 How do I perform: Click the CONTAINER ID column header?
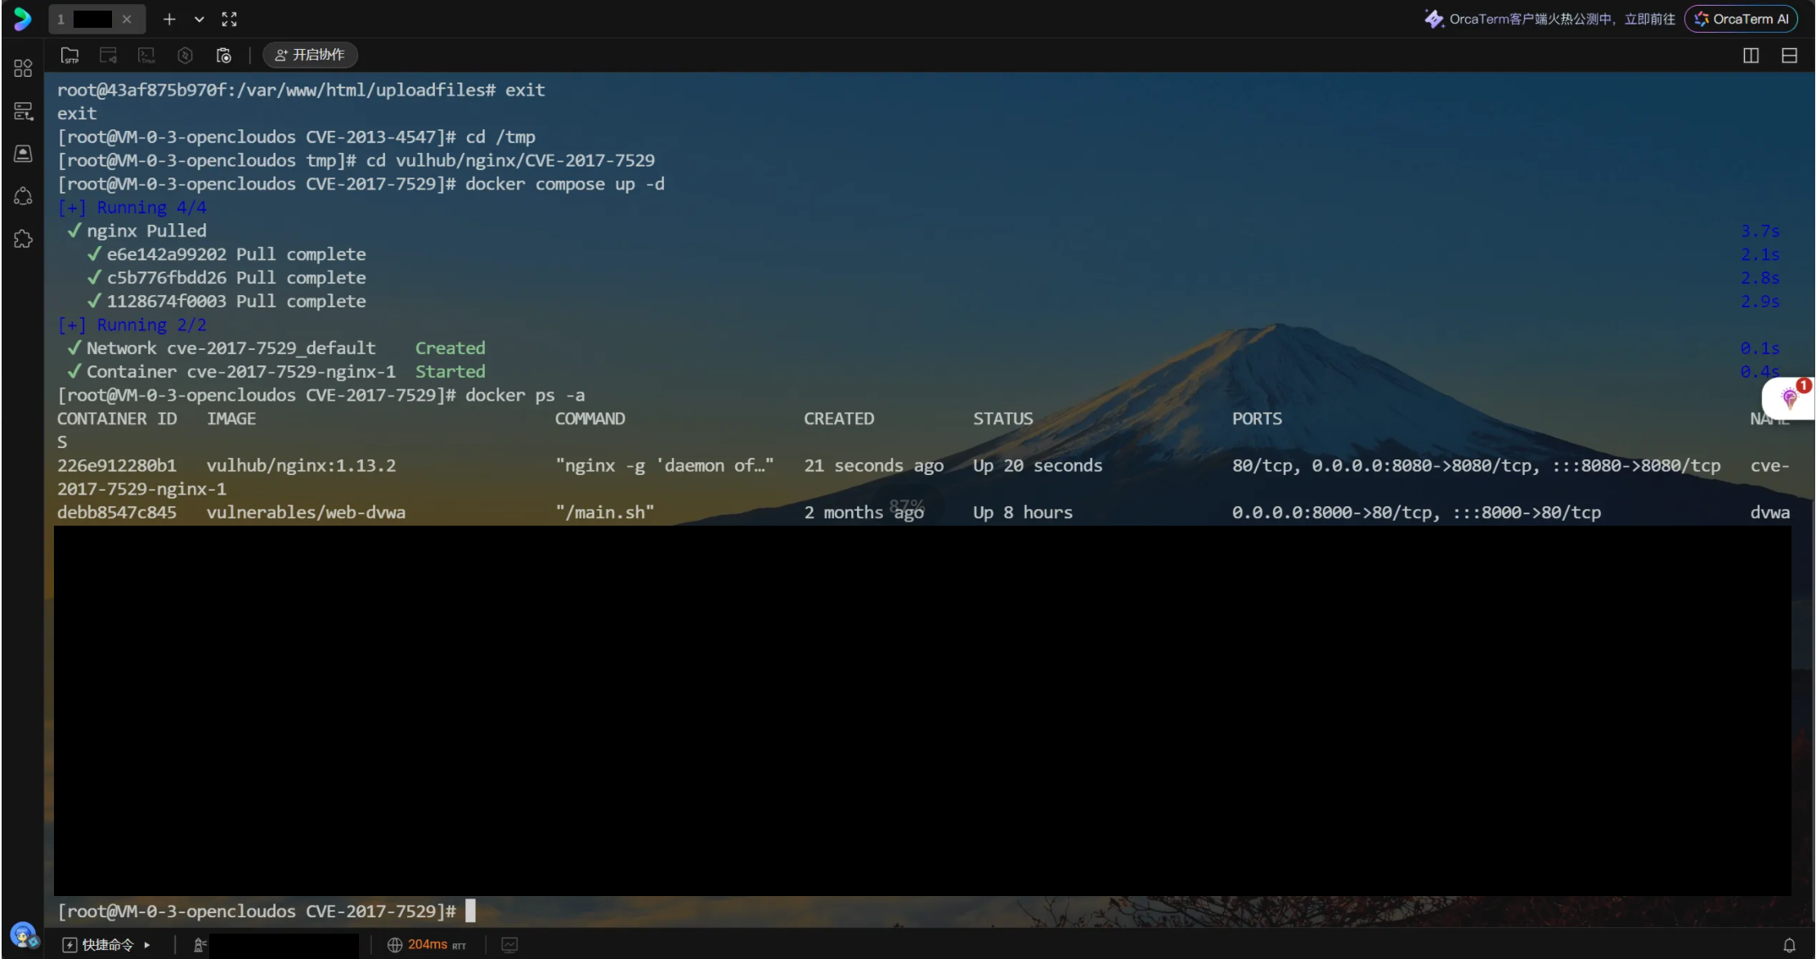(x=117, y=419)
